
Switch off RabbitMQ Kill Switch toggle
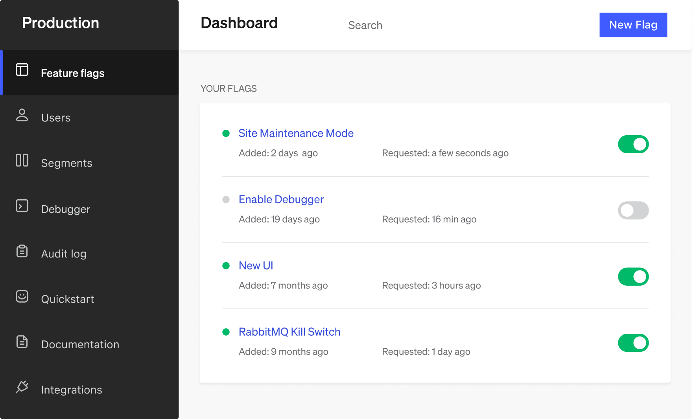tap(633, 343)
